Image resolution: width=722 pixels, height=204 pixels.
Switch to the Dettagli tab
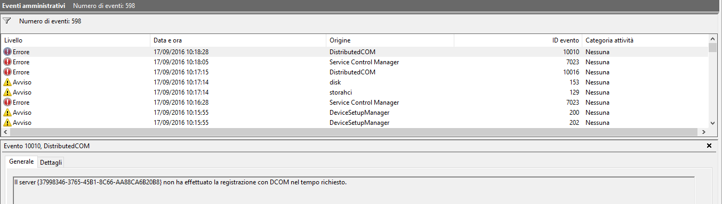(x=51, y=162)
